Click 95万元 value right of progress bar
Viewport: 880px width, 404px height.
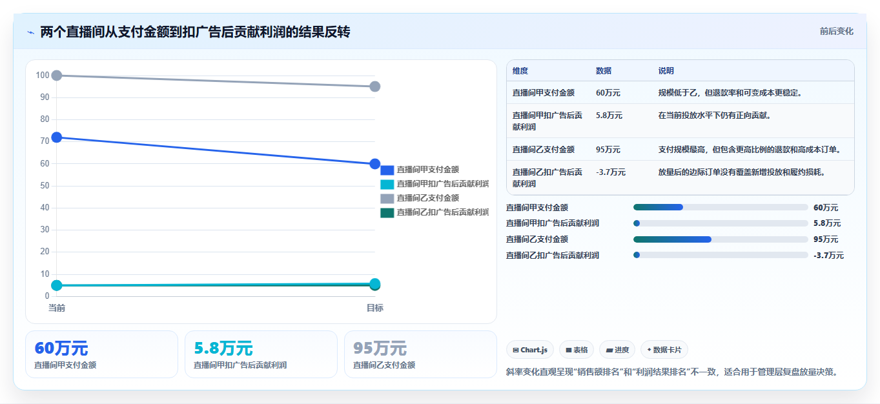[x=826, y=239]
